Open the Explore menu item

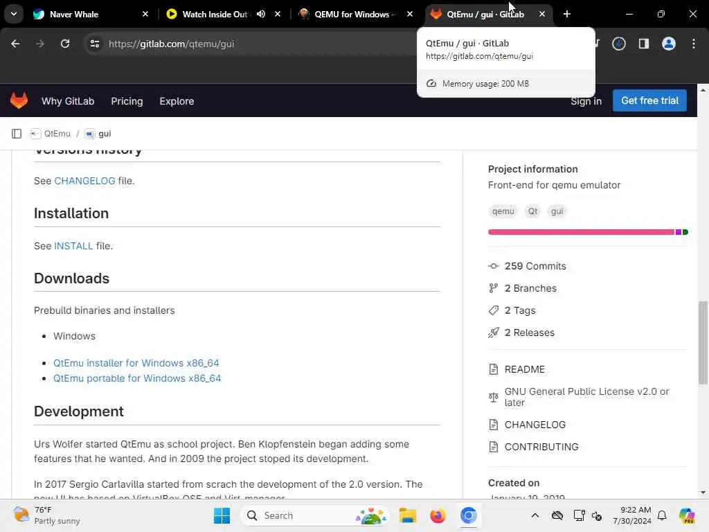click(x=177, y=101)
